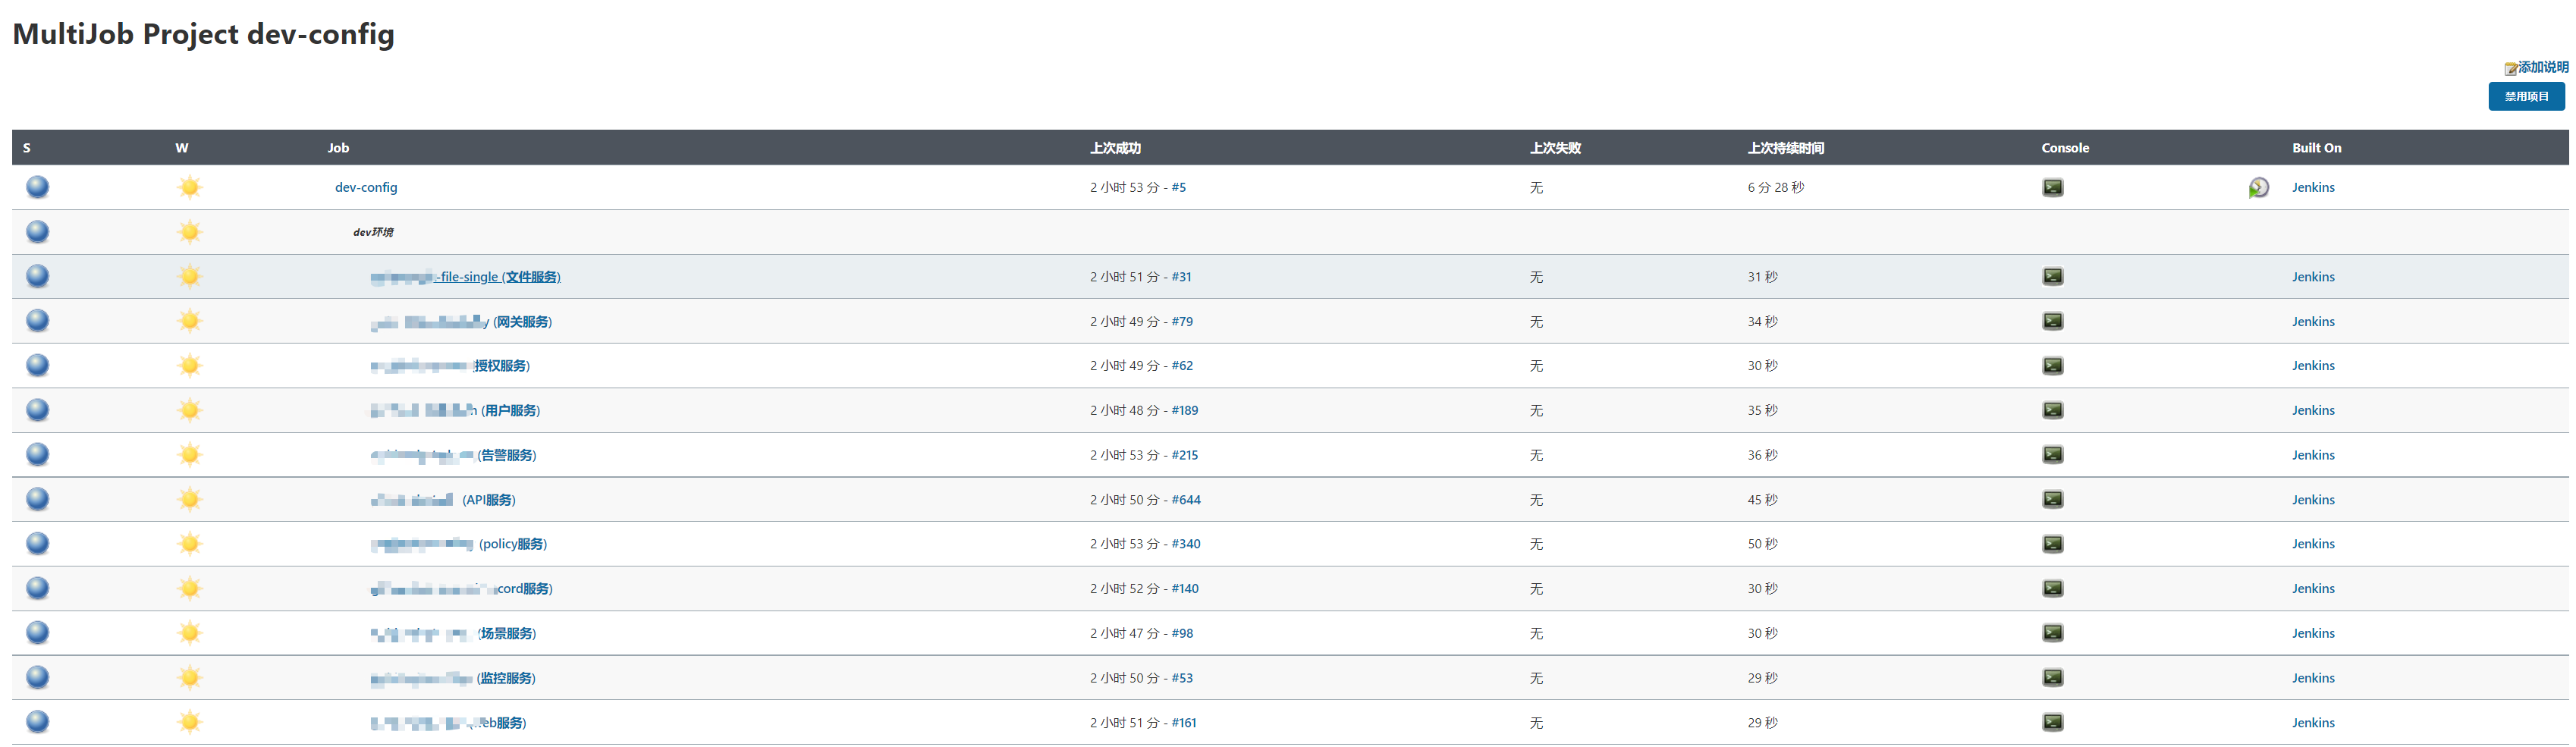Click the blue status ball of dev-config
Image resolution: width=2576 pixels, height=747 pixels.
click(x=37, y=187)
